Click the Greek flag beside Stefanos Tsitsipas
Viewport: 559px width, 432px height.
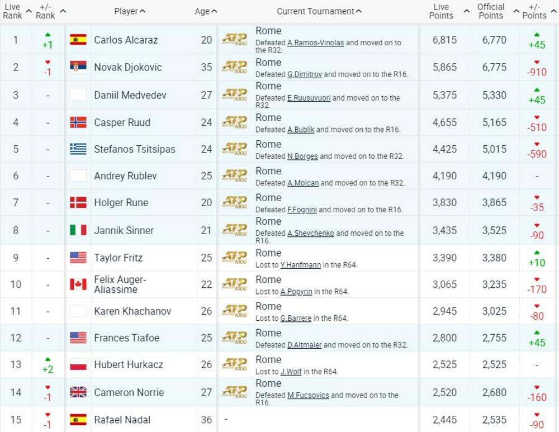click(78, 149)
